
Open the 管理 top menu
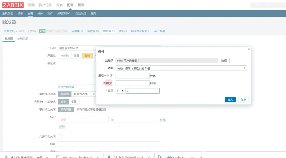tap(81, 5)
